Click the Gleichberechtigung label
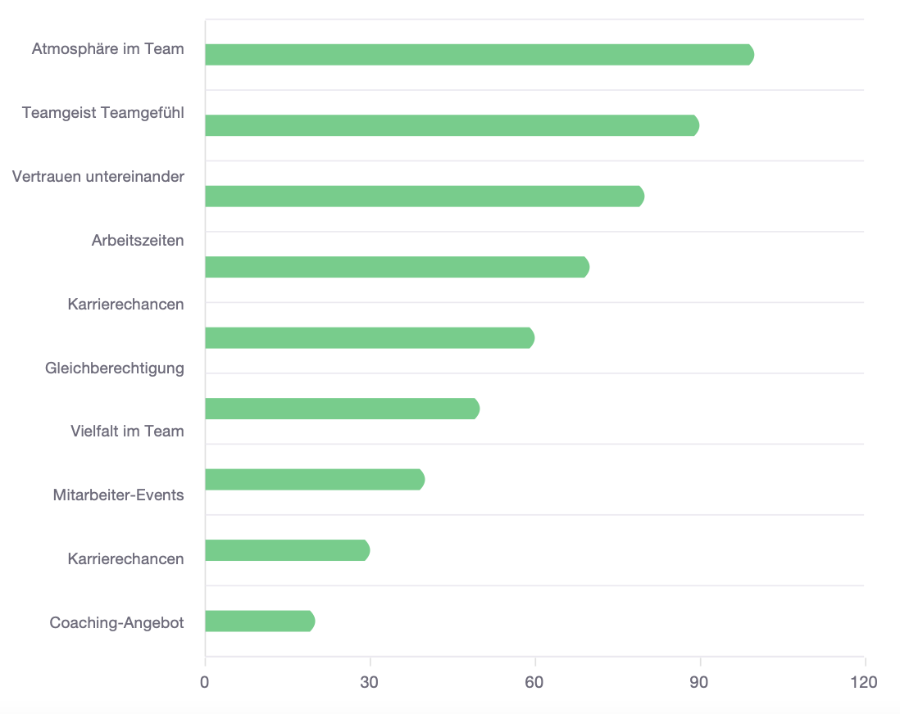Screen dimensions: 900x714 click(x=115, y=368)
